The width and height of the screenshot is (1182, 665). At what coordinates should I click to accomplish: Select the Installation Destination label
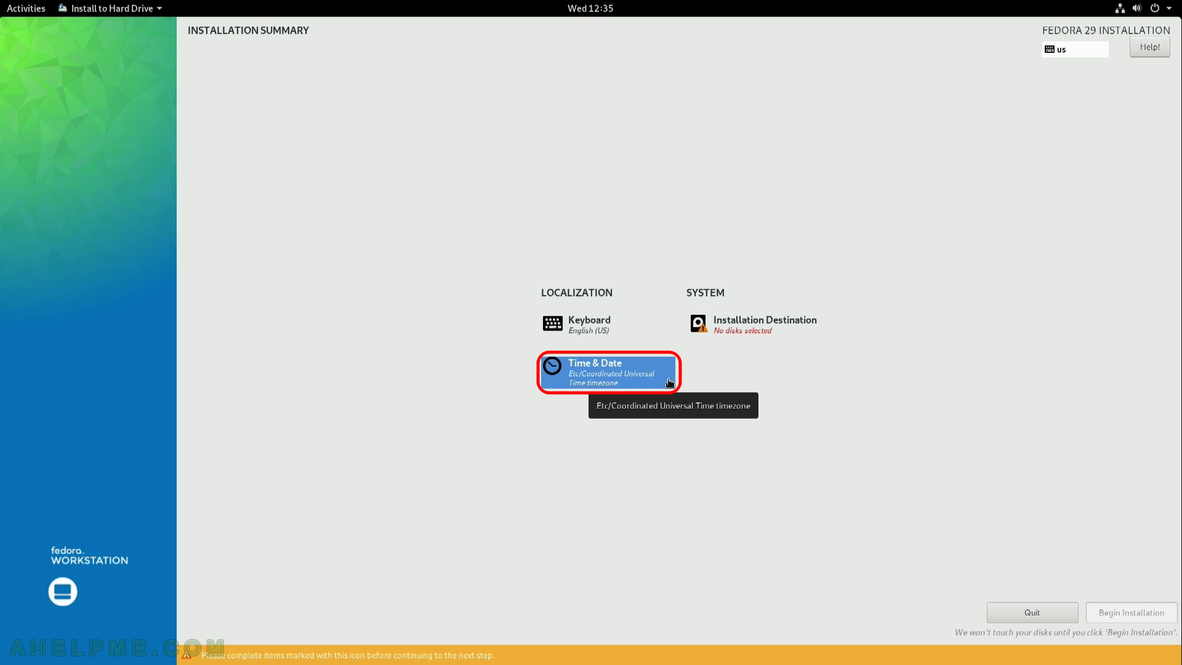tap(765, 320)
